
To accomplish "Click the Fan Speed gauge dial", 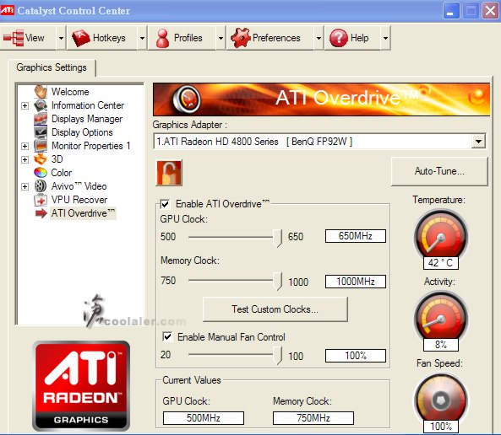I will pos(441,400).
